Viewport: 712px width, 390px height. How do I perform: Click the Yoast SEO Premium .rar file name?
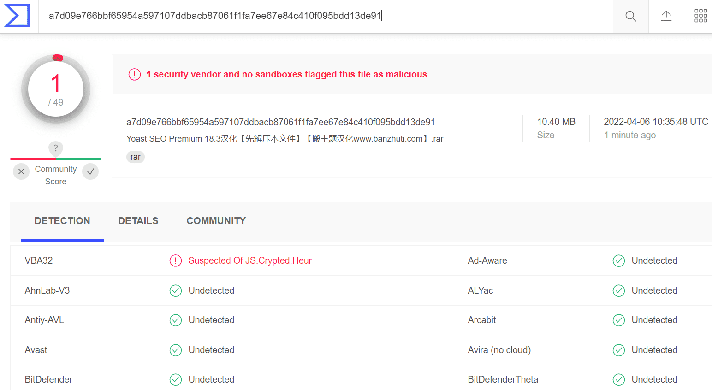tap(285, 139)
